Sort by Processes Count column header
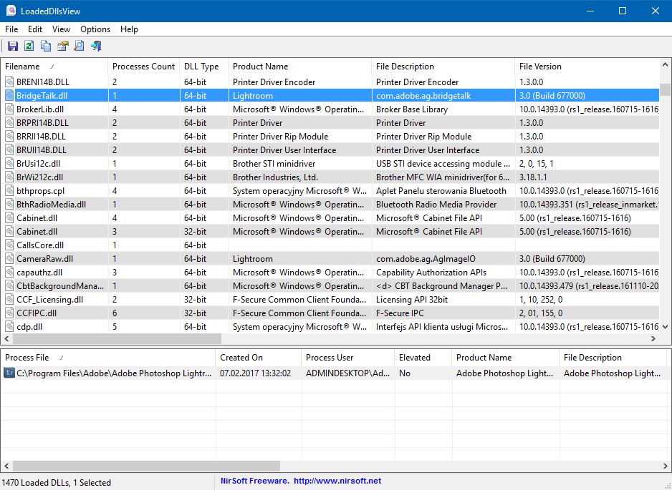Image resolution: width=672 pixels, height=490 pixels. coord(143,67)
